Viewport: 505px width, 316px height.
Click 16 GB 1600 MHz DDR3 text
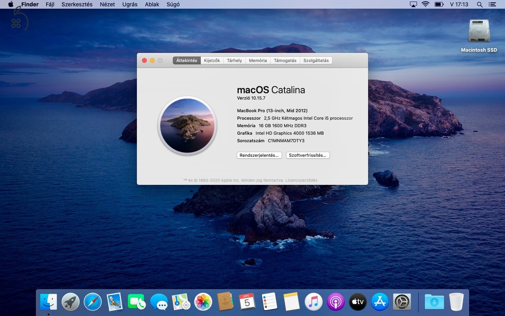coord(282,126)
